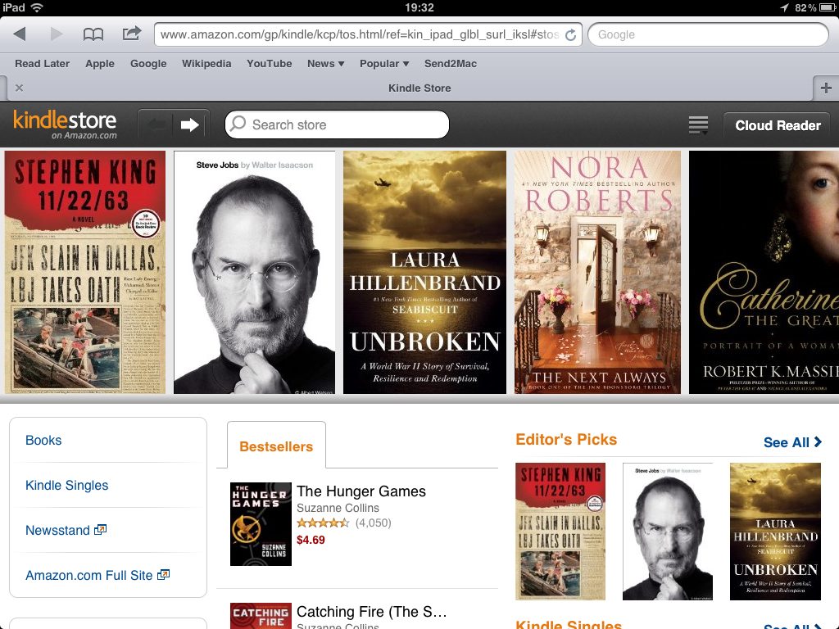Reload the page using the refresh icon
Image resolution: width=839 pixels, height=629 pixels.
click(570, 34)
